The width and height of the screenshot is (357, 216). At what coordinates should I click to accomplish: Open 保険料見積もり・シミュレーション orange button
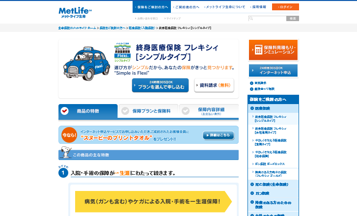(x=273, y=50)
